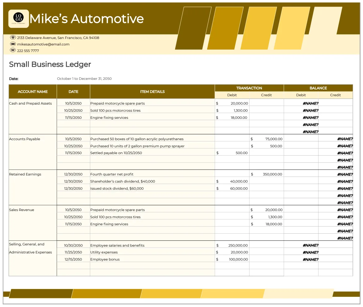Image resolution: width=363 pixels, height=307 pixels.
Task: Click mikesautomotive@email.com email address
Action: click(43, 44)
